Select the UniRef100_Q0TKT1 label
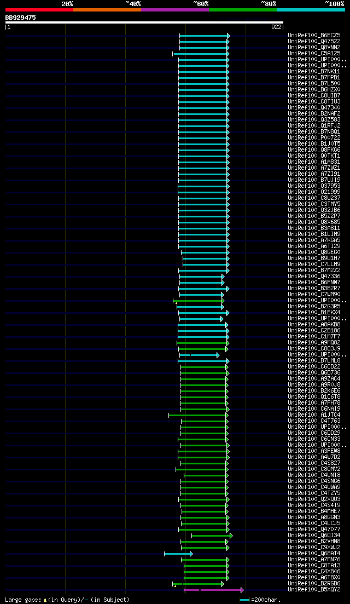Image resolution: width=350 pixels, height=604 pixels. 314,156
